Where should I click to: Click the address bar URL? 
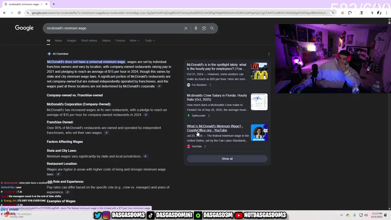click(180, 13)
